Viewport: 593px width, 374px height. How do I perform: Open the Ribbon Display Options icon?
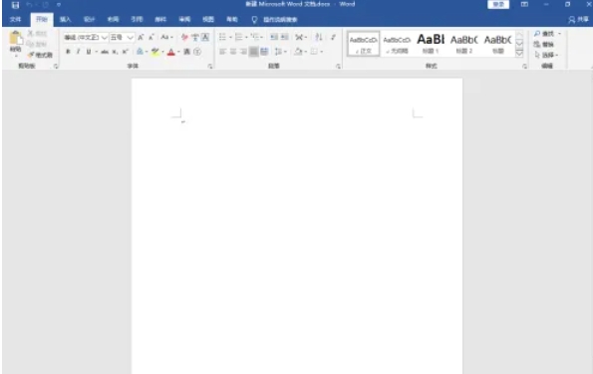[524, 5]
